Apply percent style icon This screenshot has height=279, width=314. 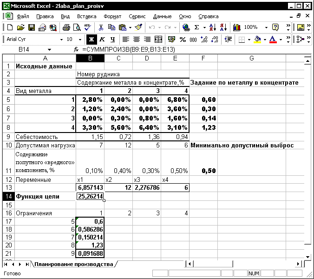tap(183, 40)
